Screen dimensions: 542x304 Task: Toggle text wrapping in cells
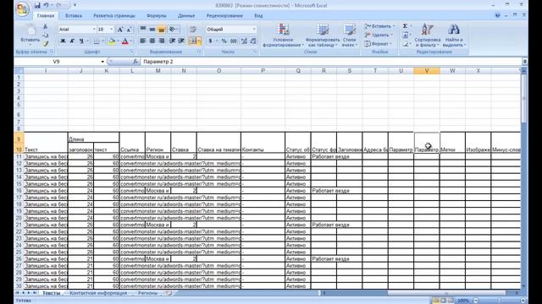[193, 30]
